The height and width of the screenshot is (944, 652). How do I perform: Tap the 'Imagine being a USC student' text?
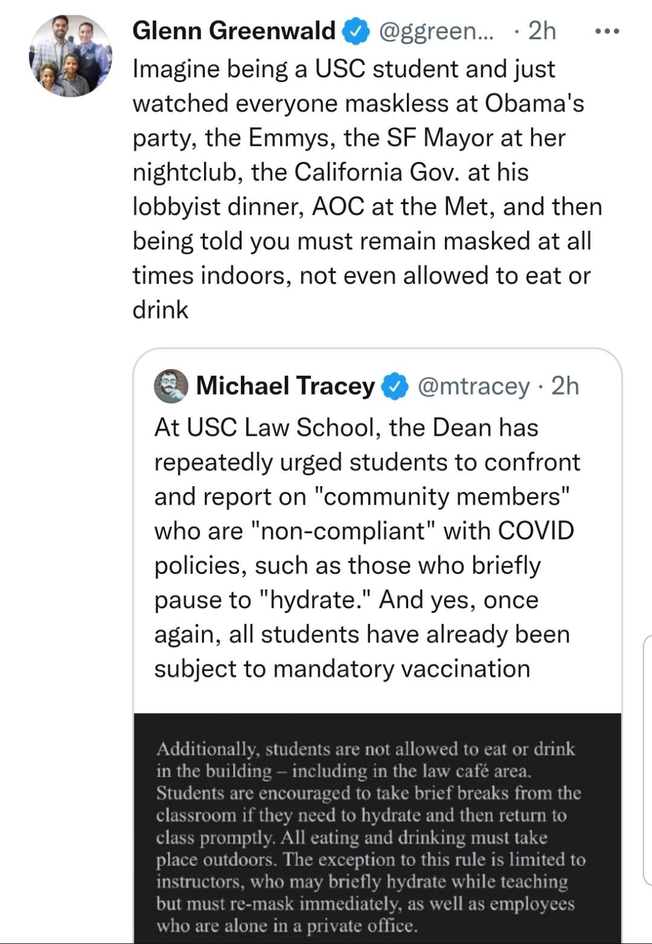[x=343, y=69]
